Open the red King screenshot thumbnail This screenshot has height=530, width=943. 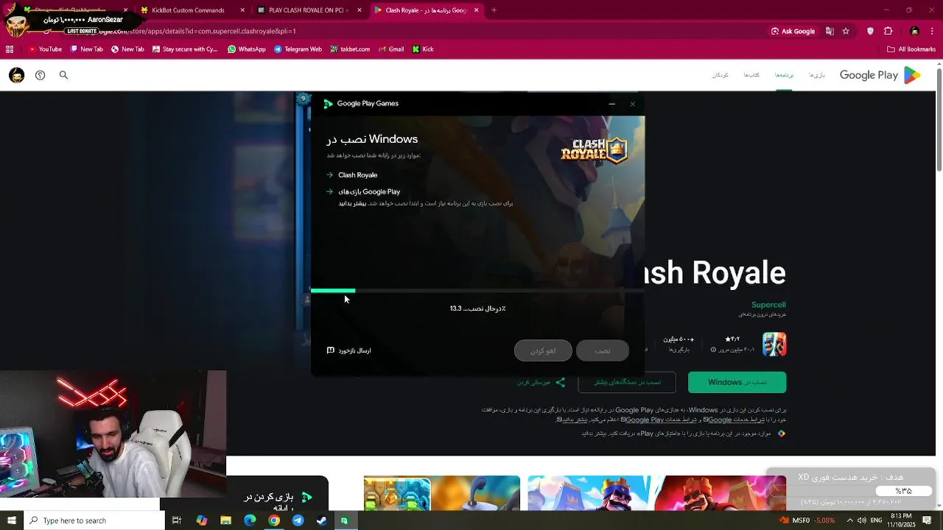721,492
